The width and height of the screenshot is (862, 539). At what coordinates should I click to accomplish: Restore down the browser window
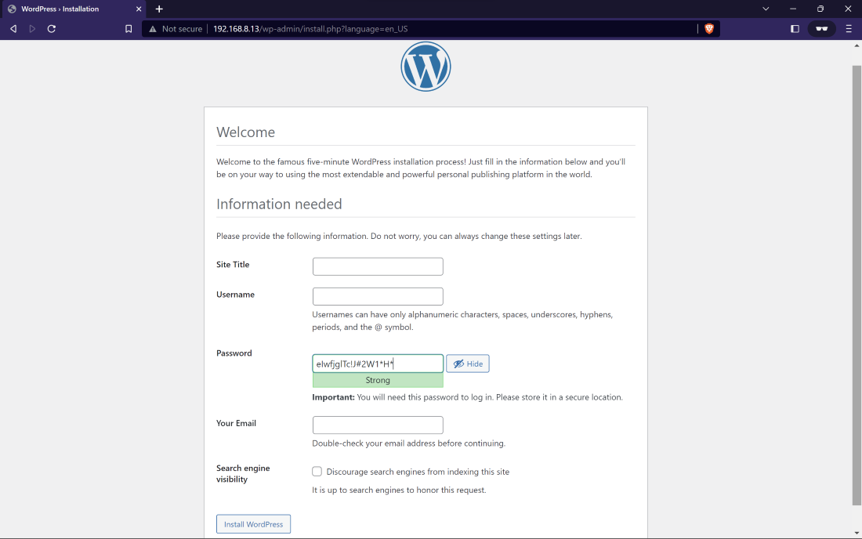tap(820, 9)
